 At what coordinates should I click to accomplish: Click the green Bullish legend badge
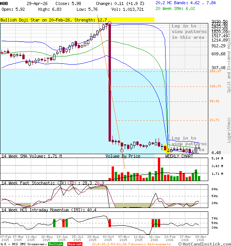click(56, 244)
